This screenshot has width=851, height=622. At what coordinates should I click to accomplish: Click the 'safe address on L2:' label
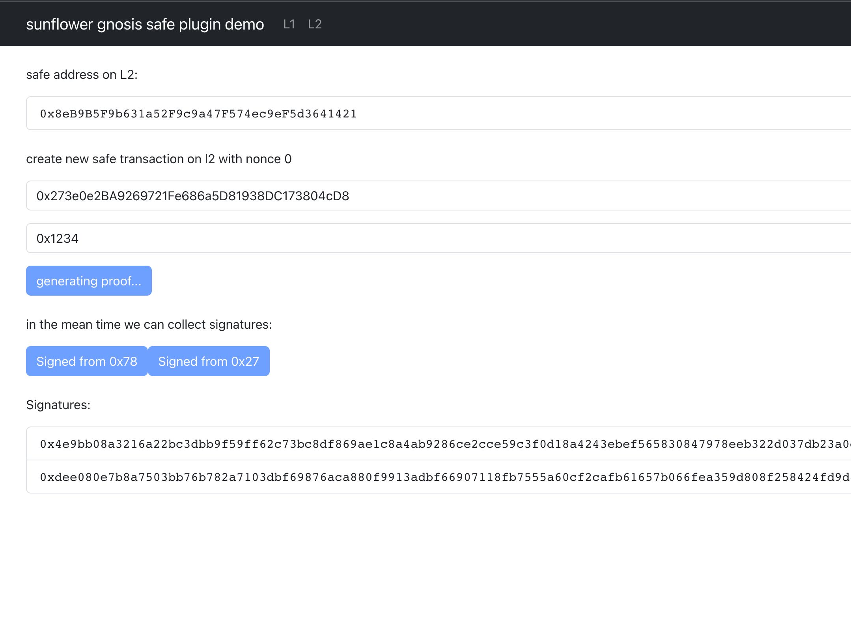pyautogui.click(x=82, y=74)
